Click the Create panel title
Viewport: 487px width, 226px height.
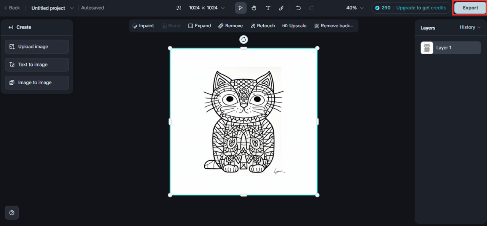pyautogui.click(x=24, y=27)
